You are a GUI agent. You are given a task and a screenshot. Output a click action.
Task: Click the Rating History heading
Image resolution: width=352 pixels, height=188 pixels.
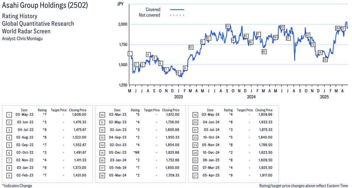point(20,16)
